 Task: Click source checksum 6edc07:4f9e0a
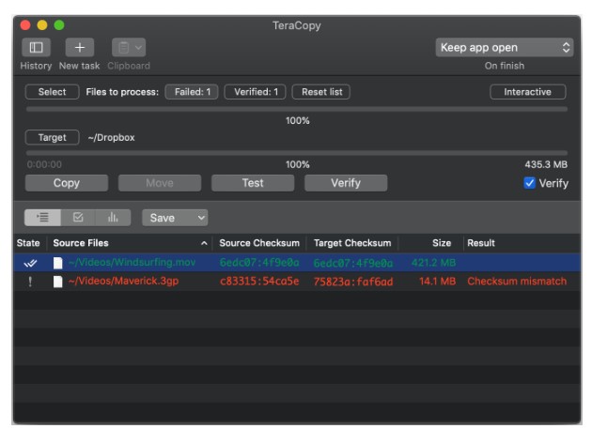(x=259, y=263)
